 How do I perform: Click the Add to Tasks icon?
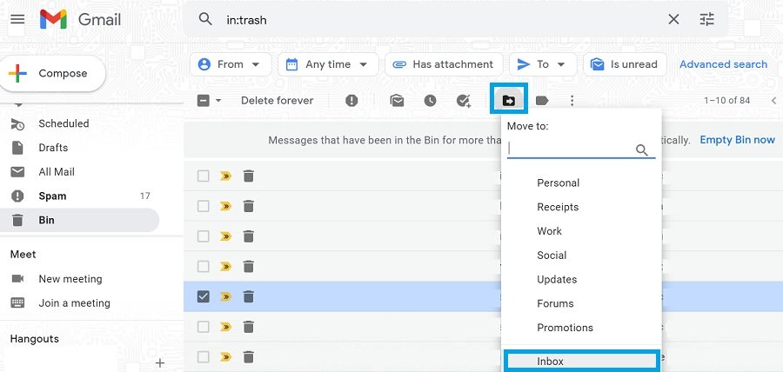464,101
